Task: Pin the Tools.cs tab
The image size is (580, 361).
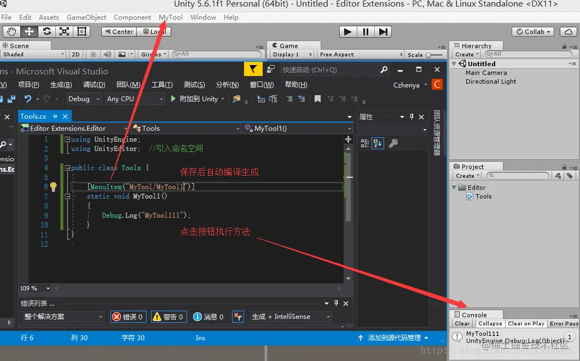Action: [x=55, y=116]
